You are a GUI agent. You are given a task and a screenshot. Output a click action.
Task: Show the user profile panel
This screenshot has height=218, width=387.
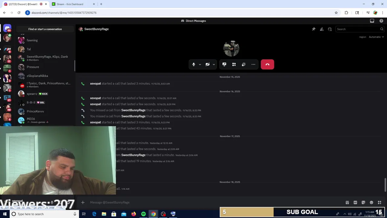point(330,29)
